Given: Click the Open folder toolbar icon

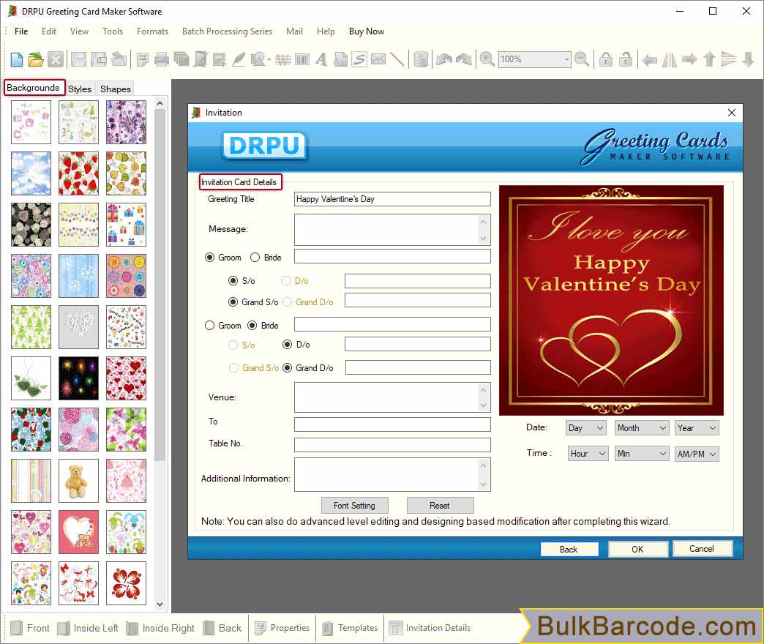Looking at the screenshot, I should pyautogui.click(x=36, y=59).
